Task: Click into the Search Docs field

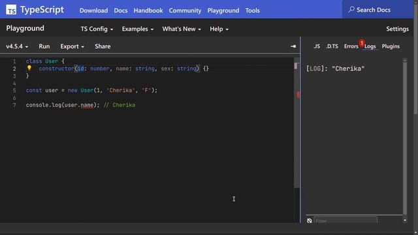Action: (x=378, y=10)
